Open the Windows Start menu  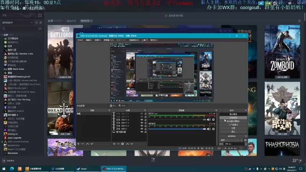tap(4, 169)
